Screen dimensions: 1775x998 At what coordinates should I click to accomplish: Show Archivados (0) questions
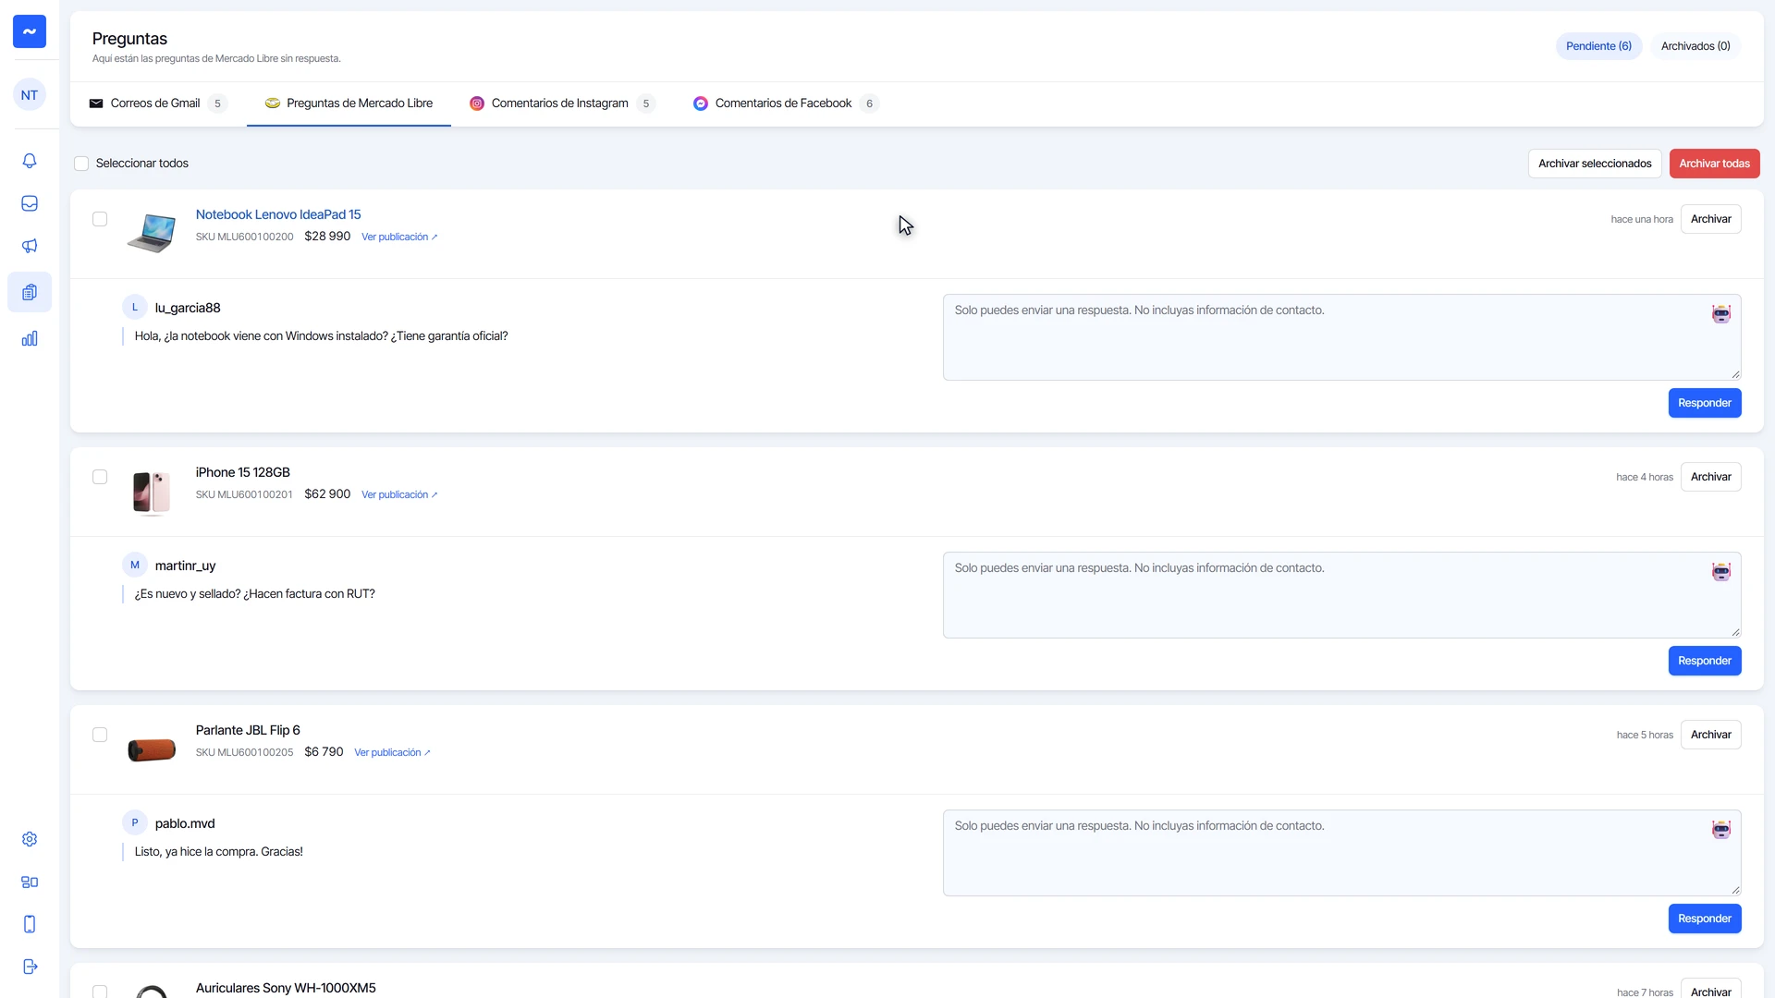pyautogui.click(x=1695, y=46)
